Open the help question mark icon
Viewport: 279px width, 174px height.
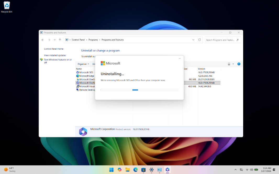(x=239, y=64)
